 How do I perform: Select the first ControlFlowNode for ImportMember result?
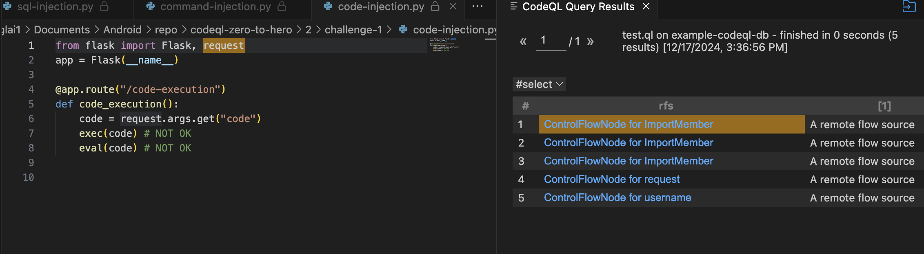(x=628, y=125)
